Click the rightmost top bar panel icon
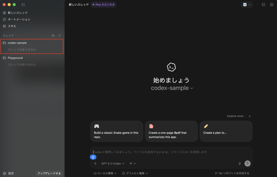This screenshot has width=277, height=177. coord(272,5)
